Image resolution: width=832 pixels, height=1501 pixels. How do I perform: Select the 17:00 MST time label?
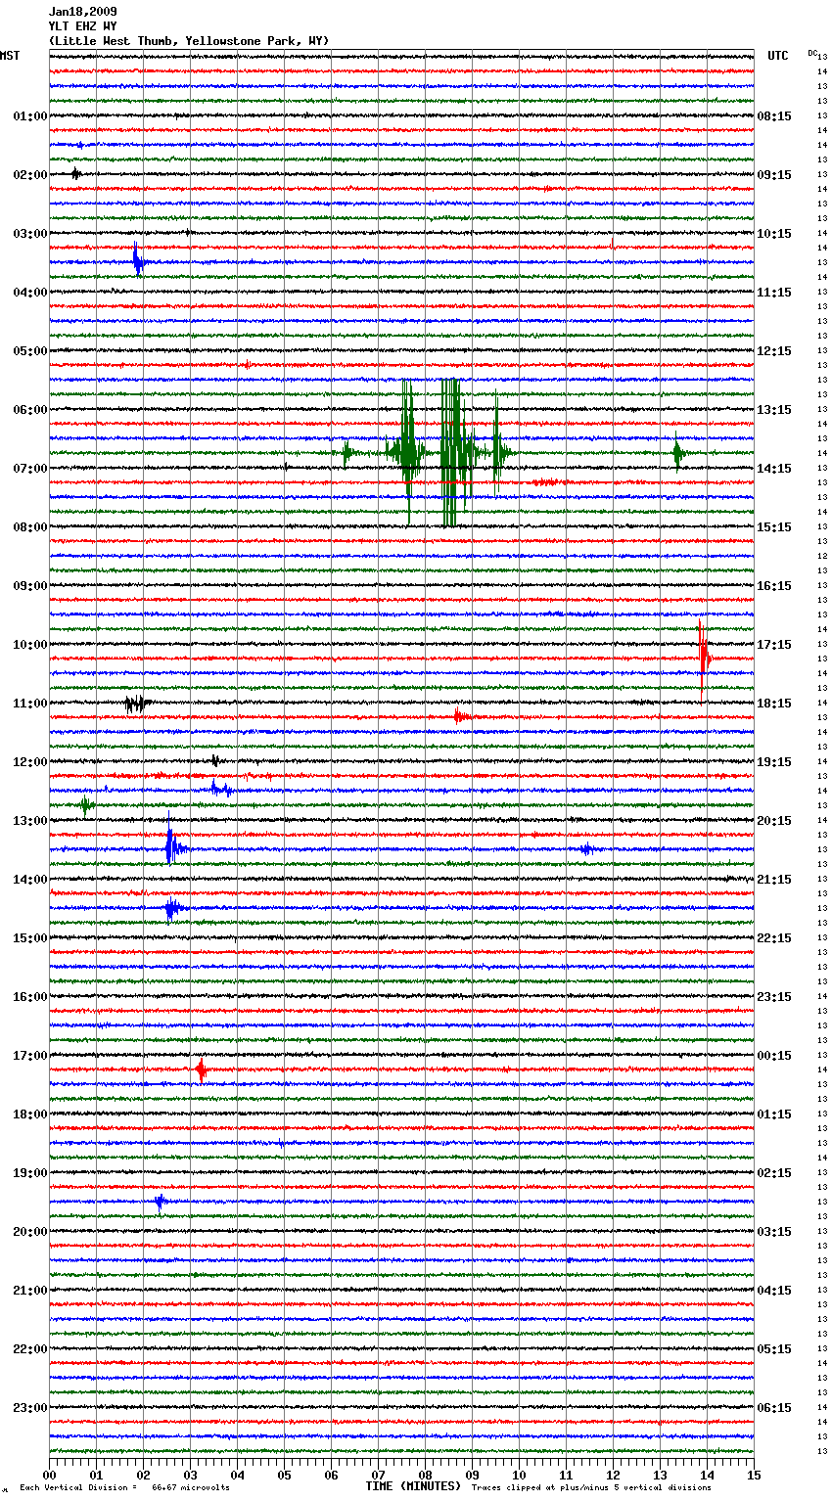(29, 1056)
